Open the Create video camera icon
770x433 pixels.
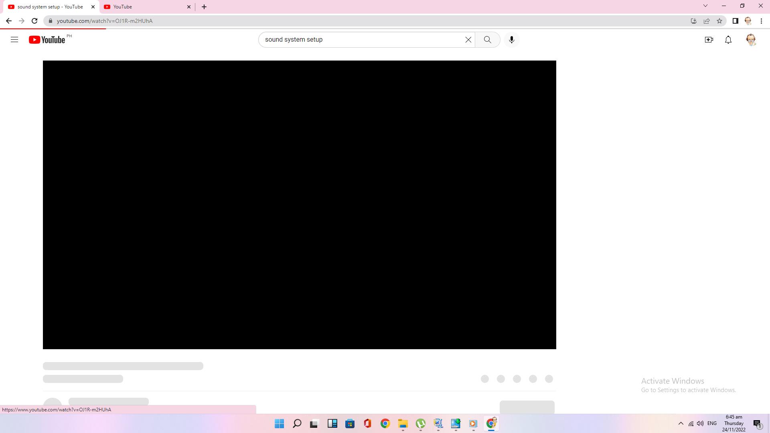click(x=709, y=40)
